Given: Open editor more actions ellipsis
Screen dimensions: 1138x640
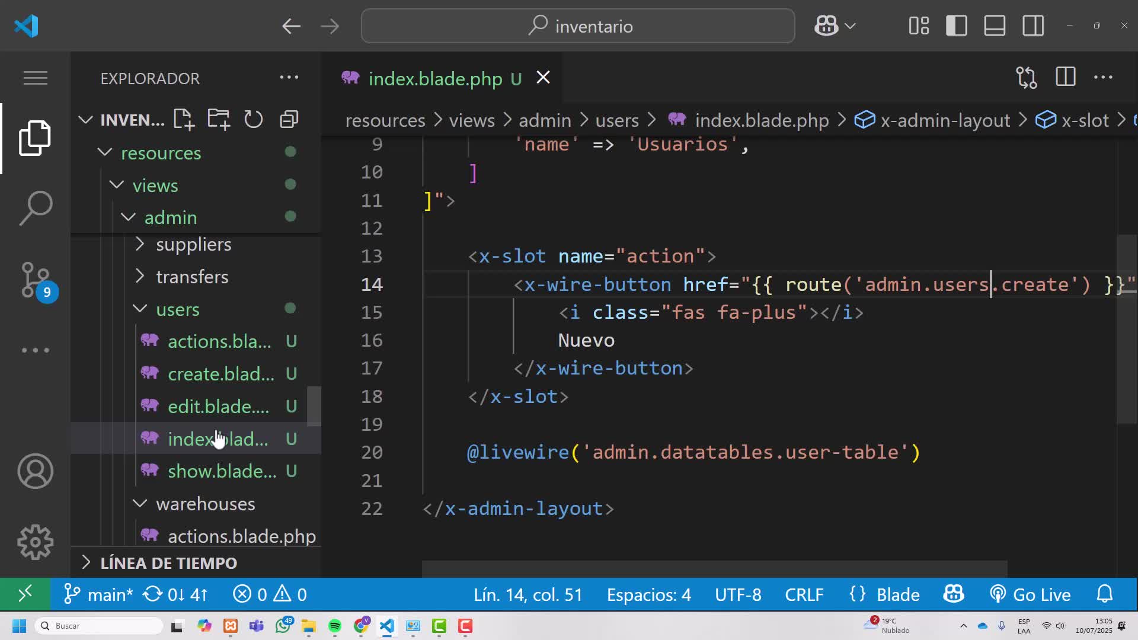Looking at the screenshot, I should [1103, 78].
